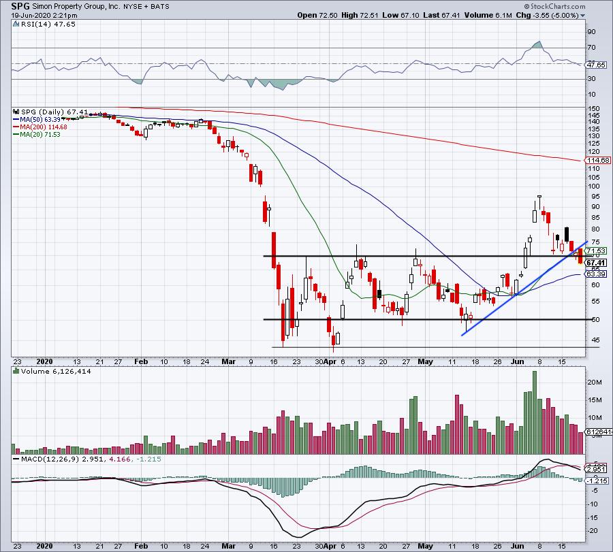
Task: Click the MACD(12,26,9) 2.951 legend text
Action: pos(62,459)
